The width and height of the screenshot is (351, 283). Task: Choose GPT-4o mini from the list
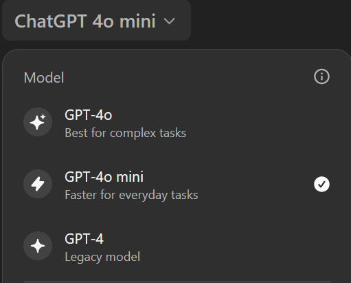point(177,184)
